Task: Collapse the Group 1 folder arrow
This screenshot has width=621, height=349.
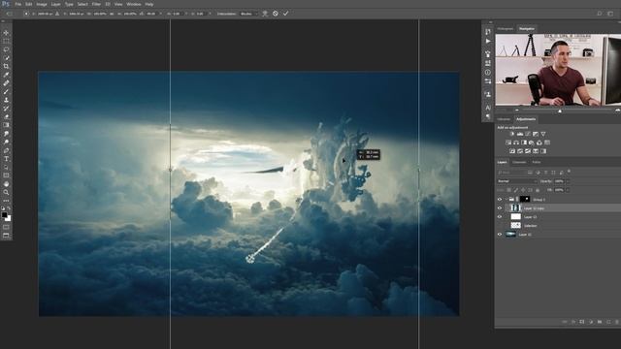Action: coord(507,200)
